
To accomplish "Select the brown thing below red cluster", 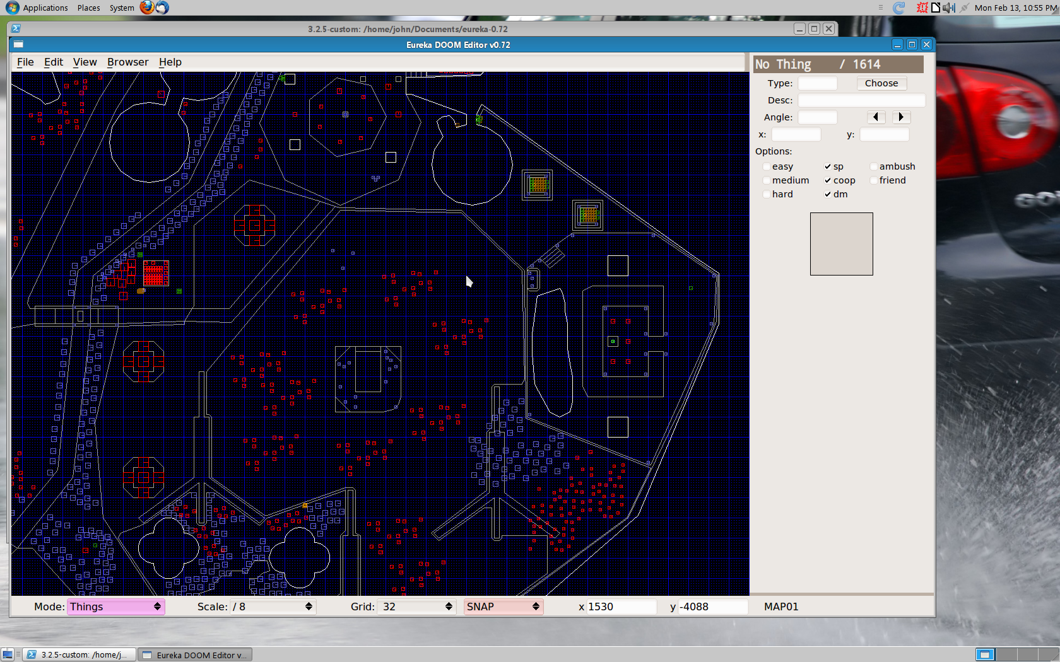I will [141, 291].
